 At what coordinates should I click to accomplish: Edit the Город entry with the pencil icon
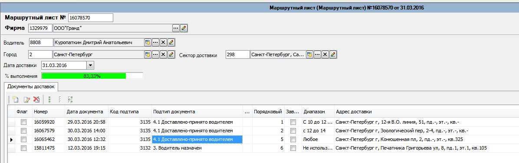coord(171,54)
